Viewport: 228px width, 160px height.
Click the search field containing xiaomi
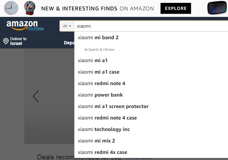coord(150,26)
